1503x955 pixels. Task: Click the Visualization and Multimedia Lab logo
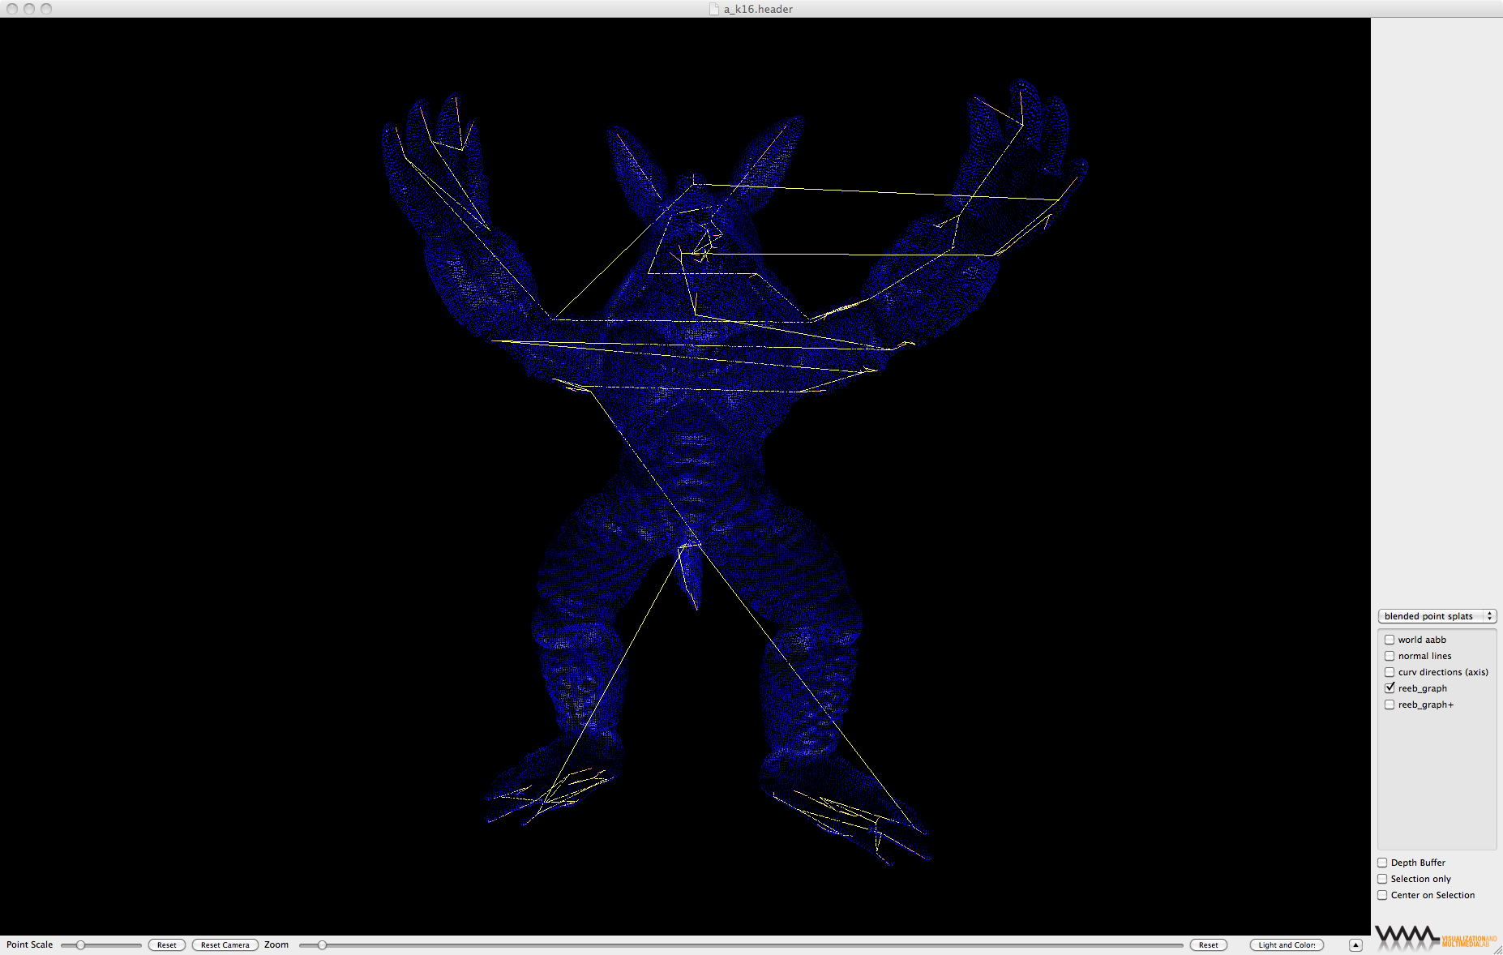1435,938
